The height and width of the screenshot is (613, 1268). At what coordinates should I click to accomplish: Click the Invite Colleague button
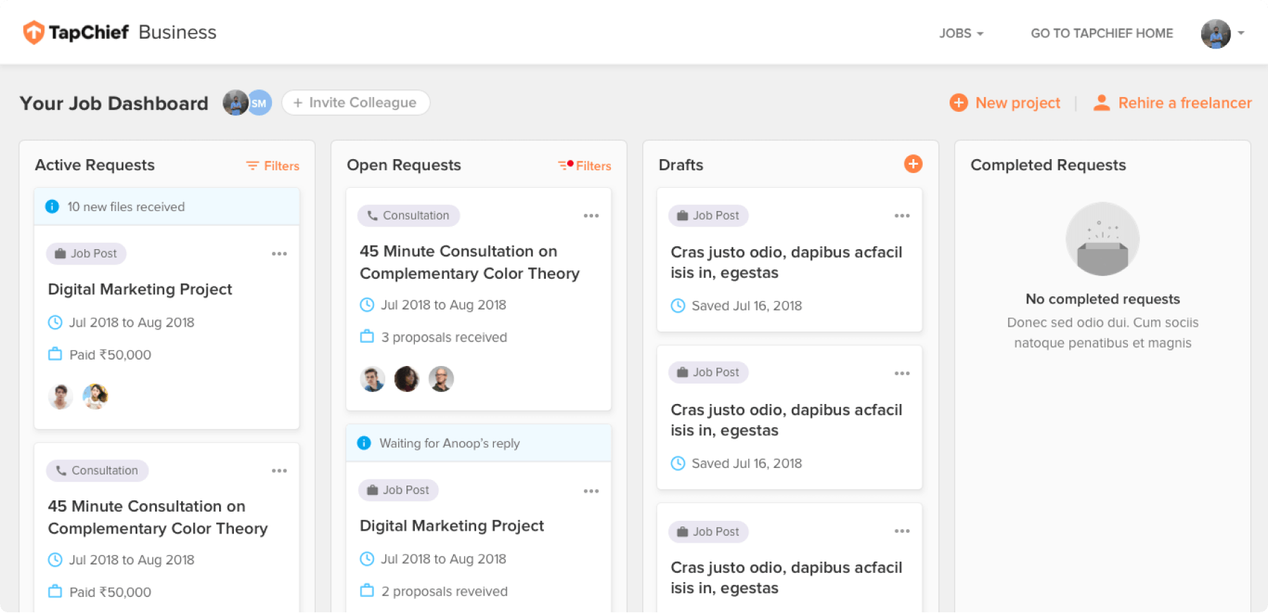[x=355, y=103]
